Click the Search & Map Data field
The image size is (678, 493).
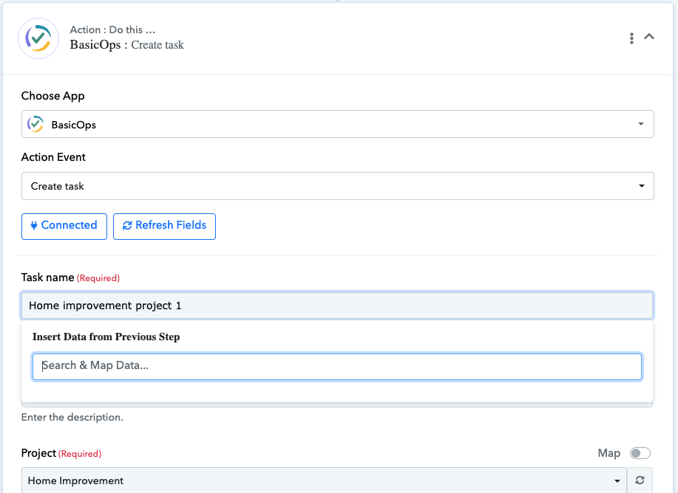(x=338, y=366)
